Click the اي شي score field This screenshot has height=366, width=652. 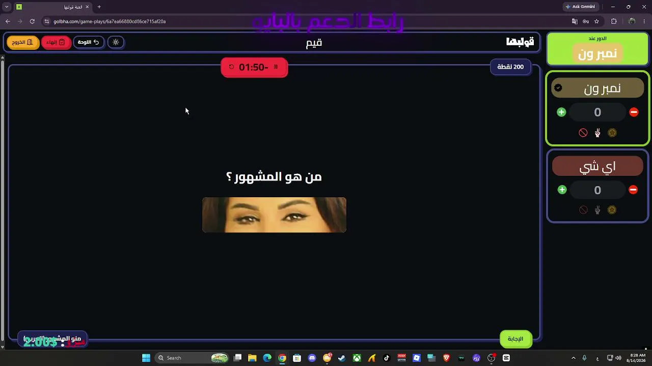point(597,190)
